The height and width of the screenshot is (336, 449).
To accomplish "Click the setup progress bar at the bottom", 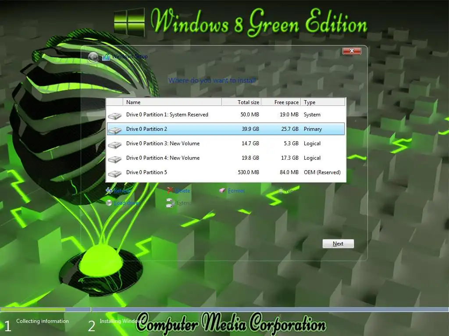I will [224, 309].
